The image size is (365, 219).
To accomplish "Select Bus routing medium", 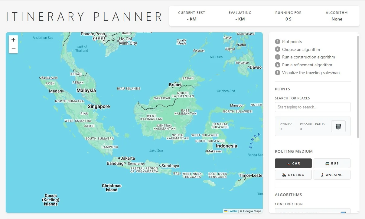I will [332, 163].
